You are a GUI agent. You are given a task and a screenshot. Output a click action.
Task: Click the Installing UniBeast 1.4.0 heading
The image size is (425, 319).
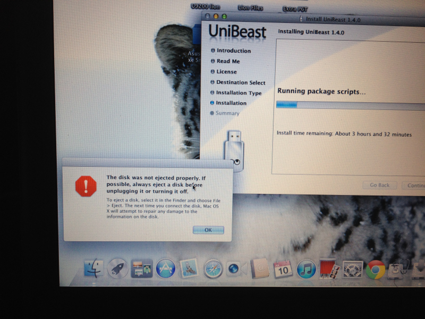[311, 32]
